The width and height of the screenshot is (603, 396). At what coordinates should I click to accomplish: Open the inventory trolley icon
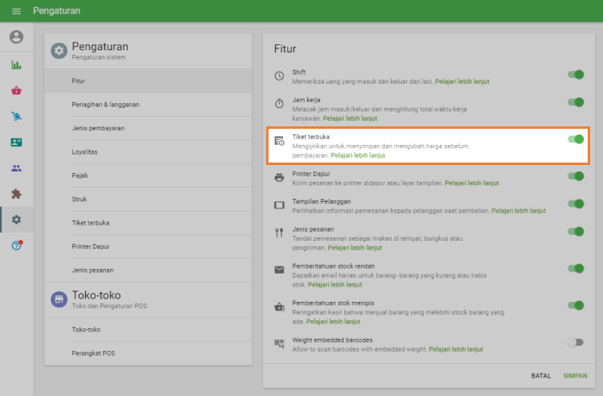pos(16,116)
